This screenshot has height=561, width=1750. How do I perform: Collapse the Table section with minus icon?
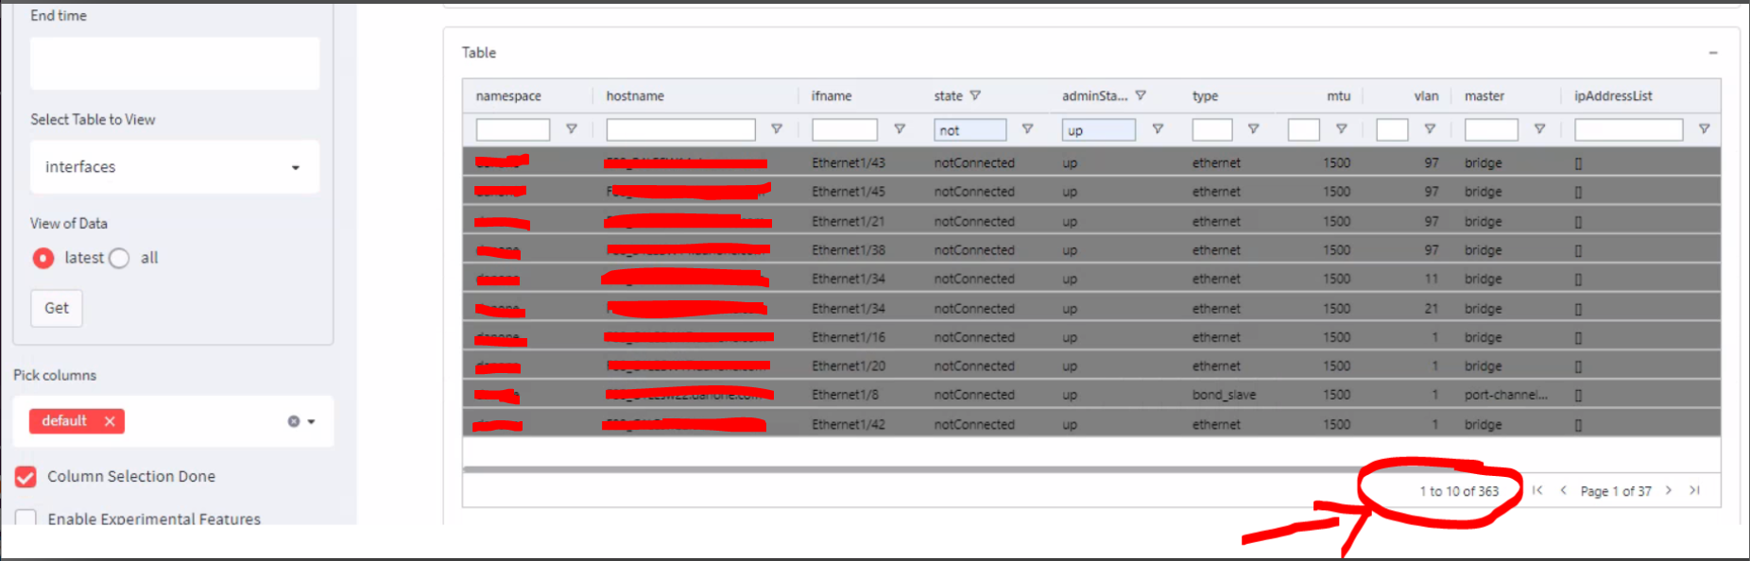coord(1712,53)
